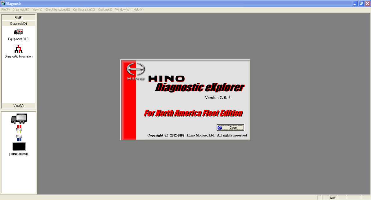Click For North America Fleet Edition text
Image resolution: width=371 pixels, height=200 pixels.
193,113
